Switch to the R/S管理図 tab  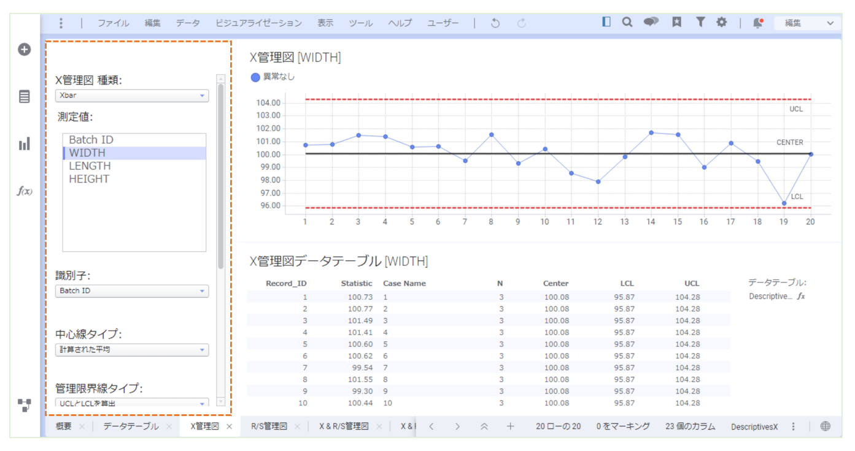coord(269,426)
